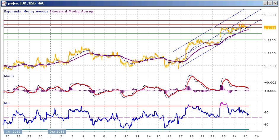279x140 pixels.
Task: Select the dark blue Exponential_Moving_Average label
Action: (26, 11)
